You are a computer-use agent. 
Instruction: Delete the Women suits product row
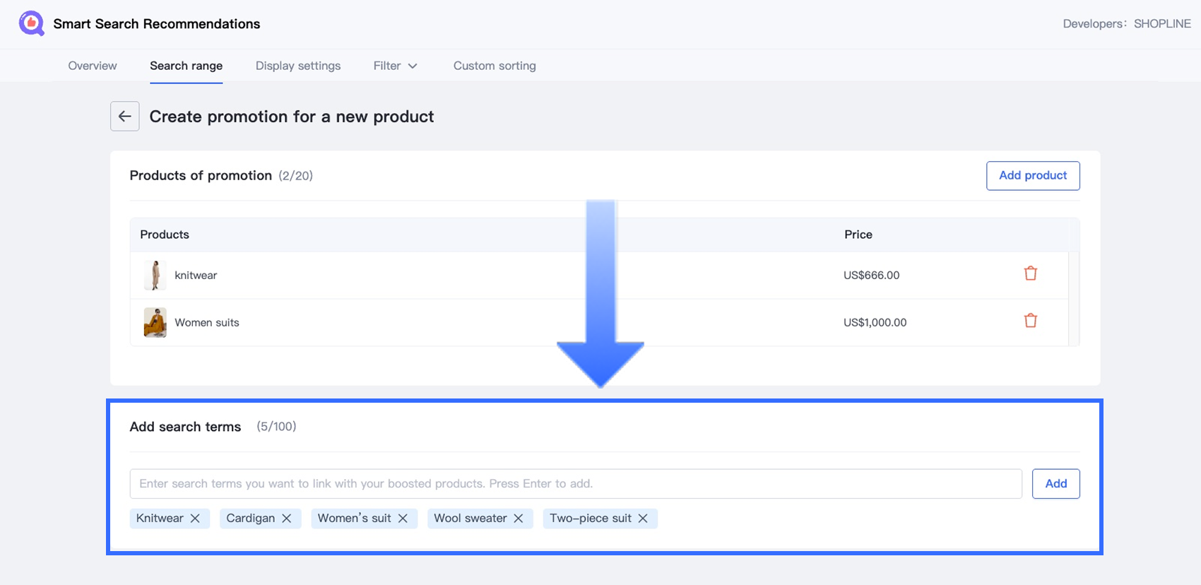tap(1031, 321)
